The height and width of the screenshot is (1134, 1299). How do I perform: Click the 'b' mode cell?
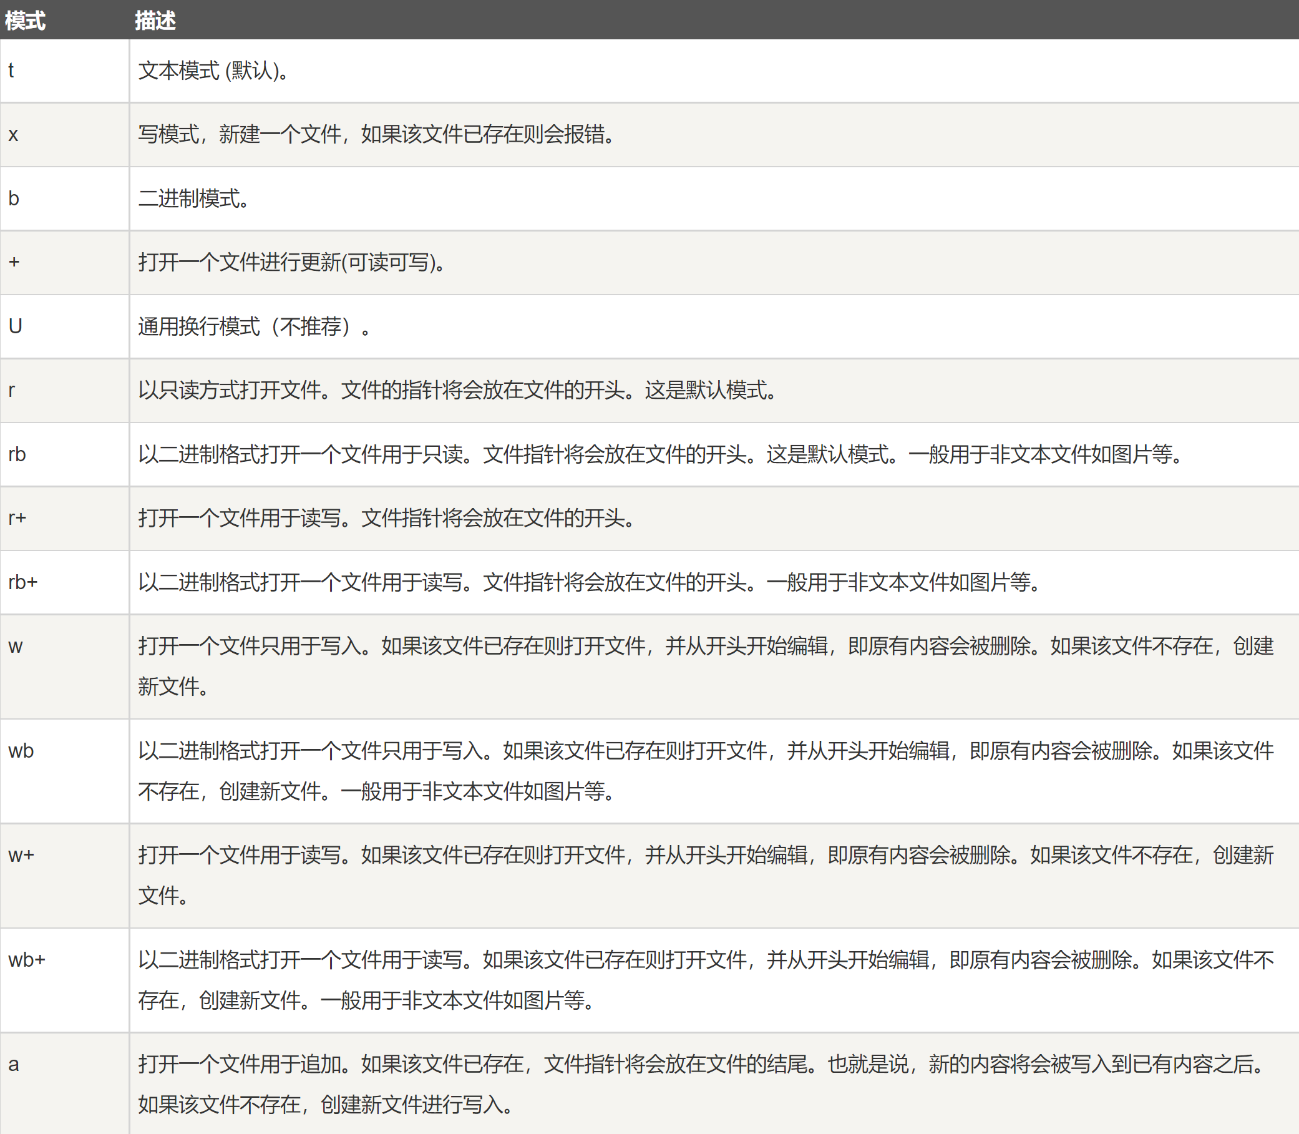pyautogui.click(x=14, y=198)
